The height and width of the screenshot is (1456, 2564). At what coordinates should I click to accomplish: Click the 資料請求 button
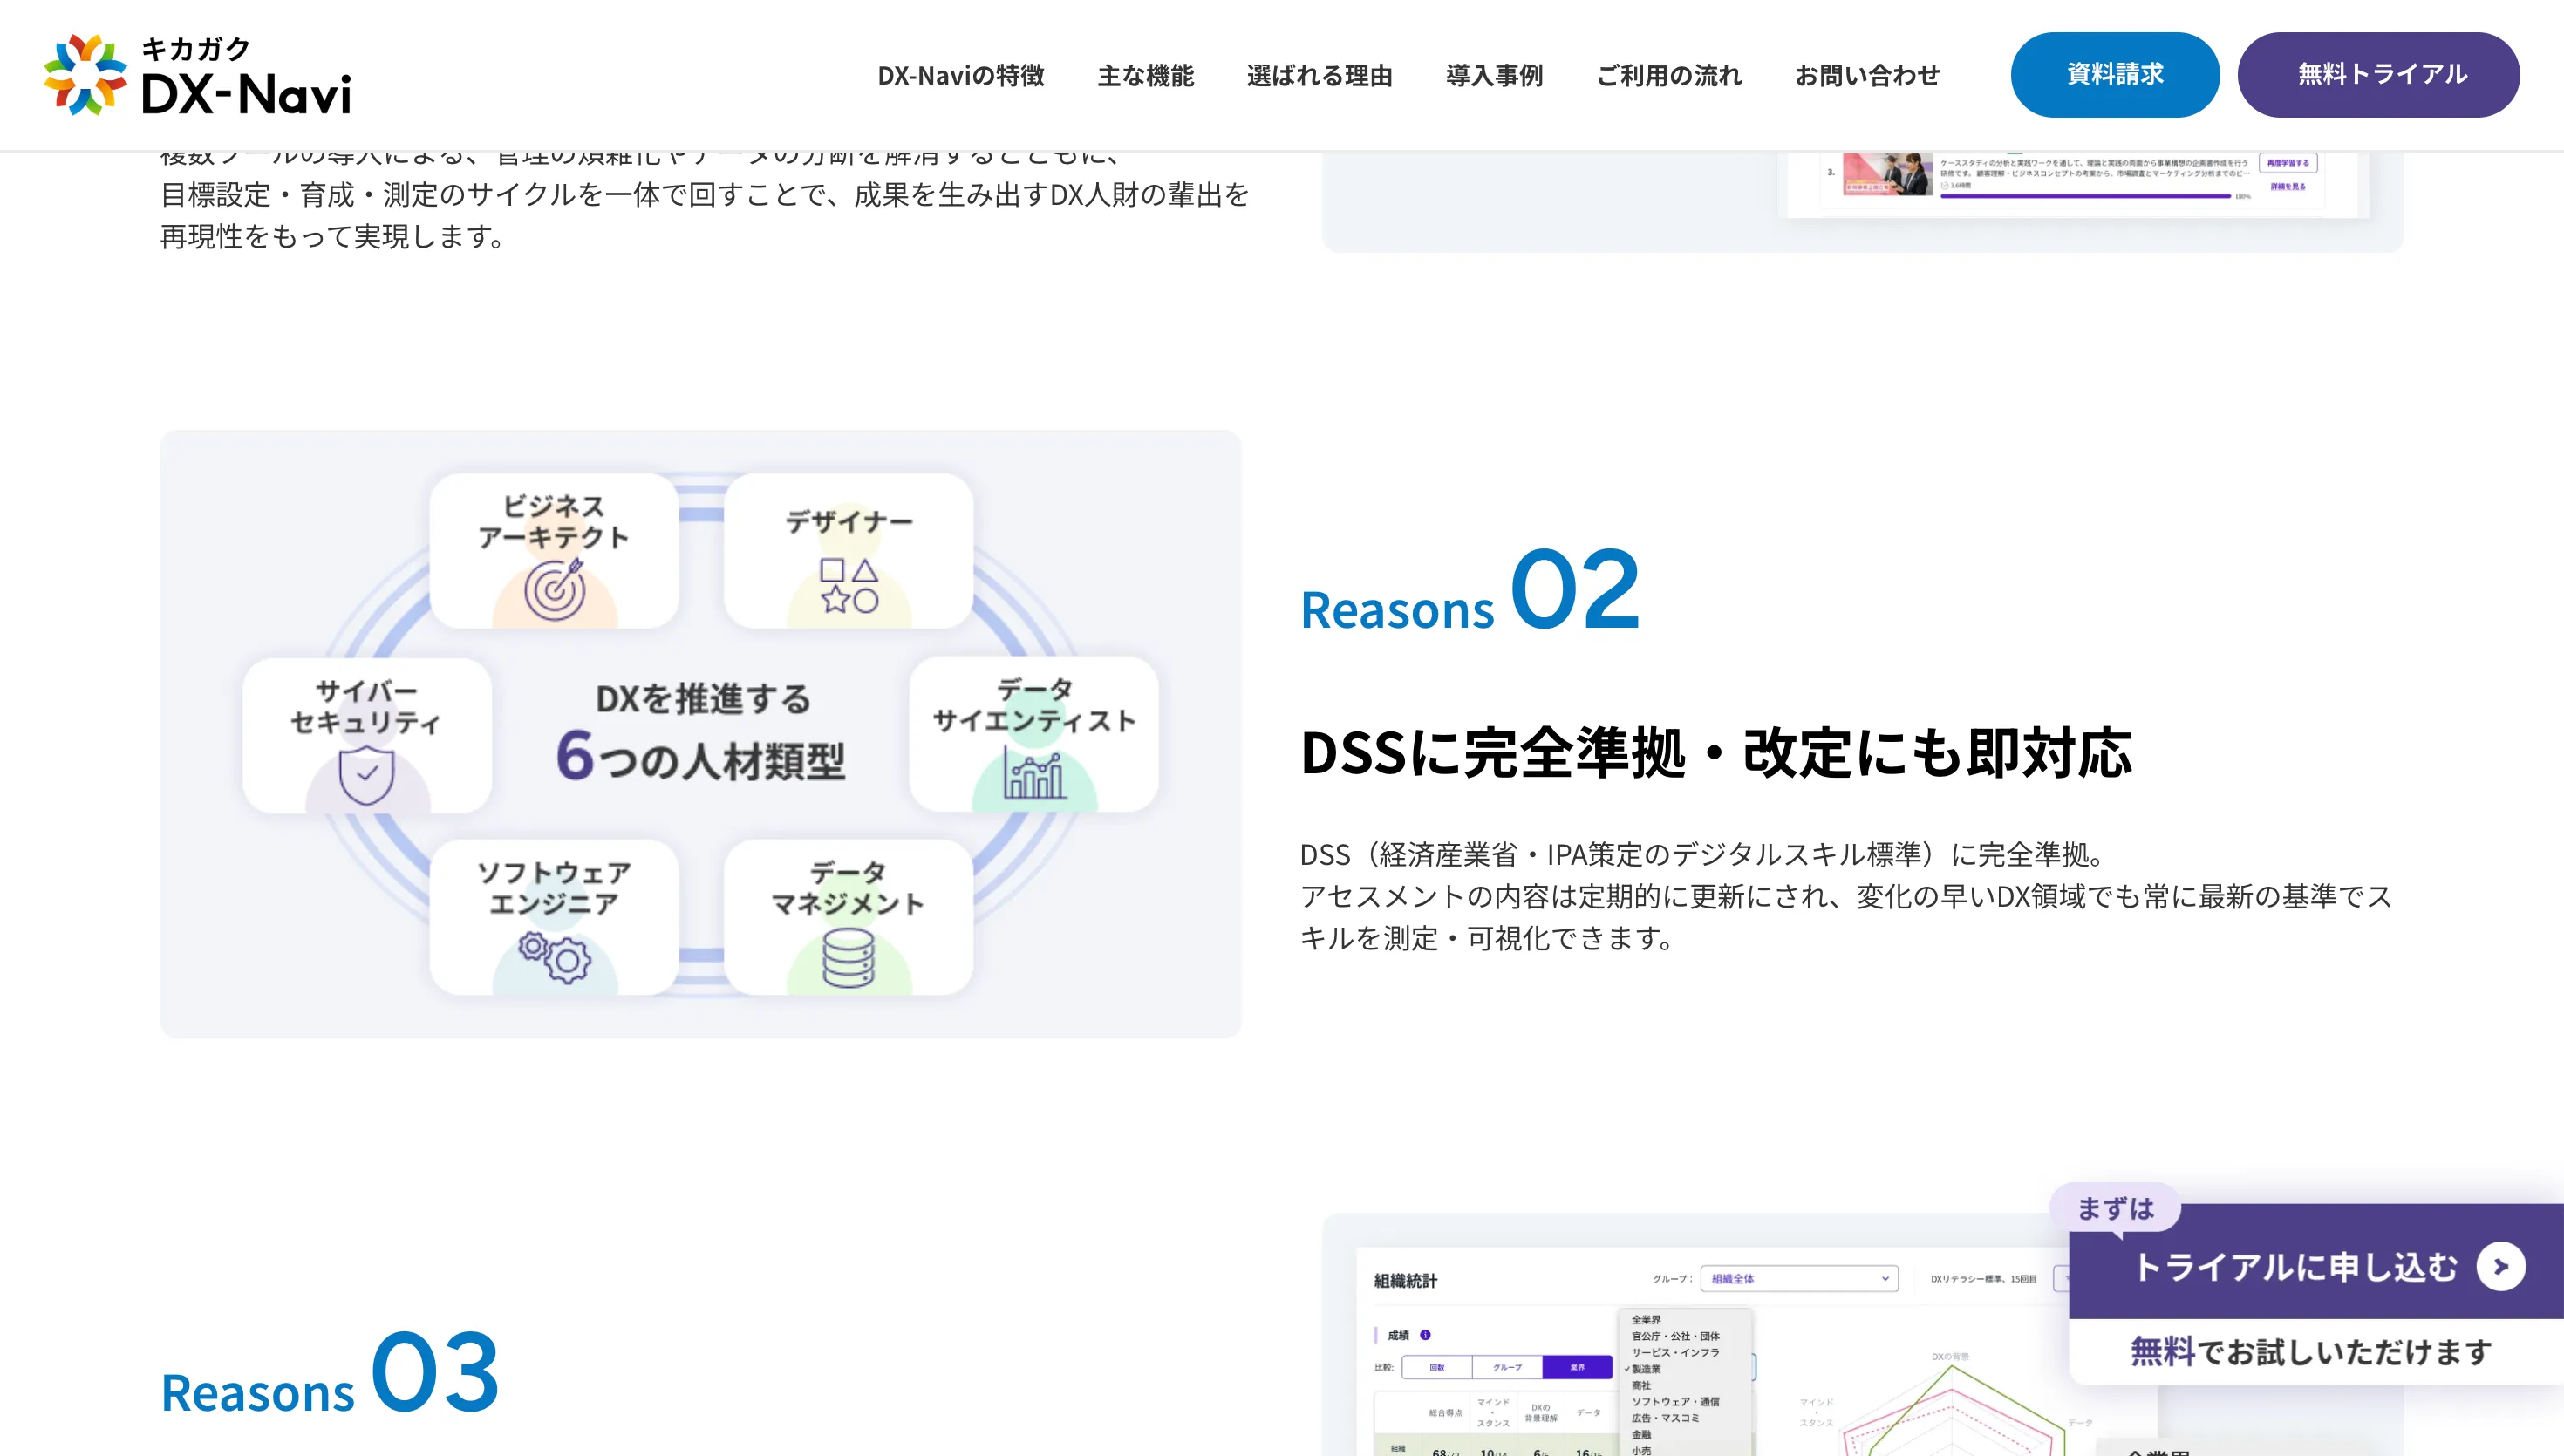(x=2115, y=75)
